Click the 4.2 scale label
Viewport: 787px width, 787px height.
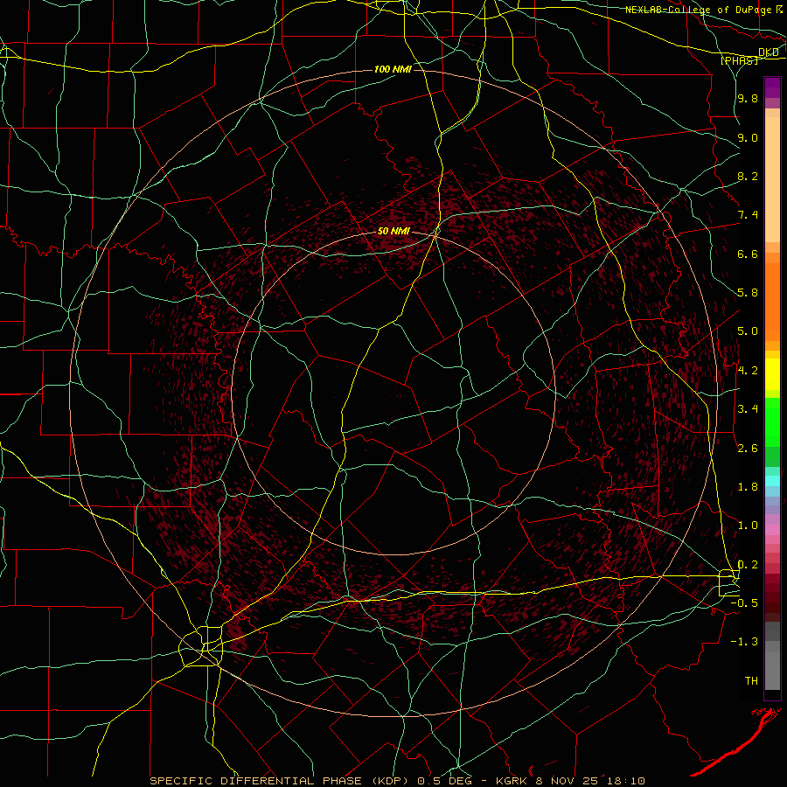click(748, 371)
